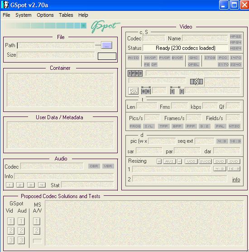Click the packed bitstream icon left of B B

tap(133, 91)
